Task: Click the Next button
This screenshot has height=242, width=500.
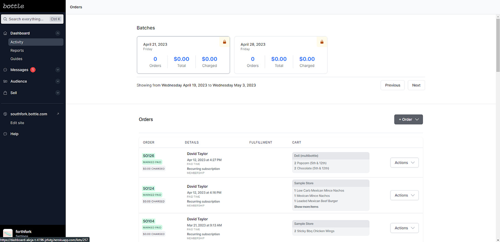Action: point(416,85)
